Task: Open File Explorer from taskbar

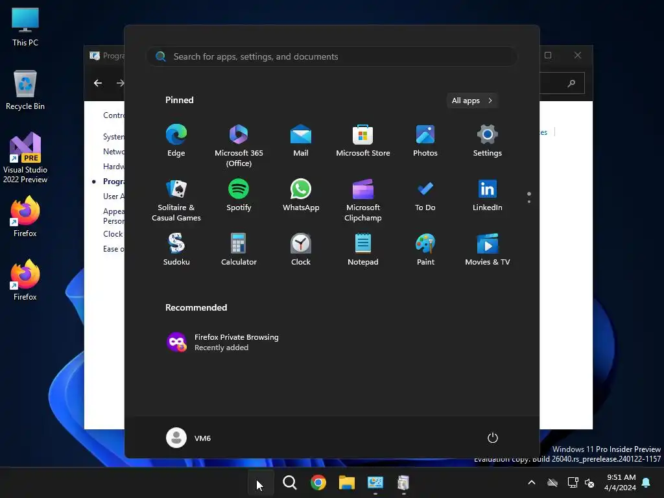Action: coord(346,482)
